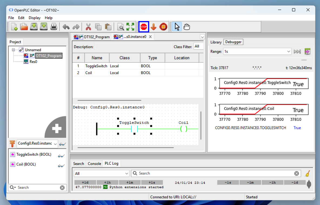Select the pointer selection tool

[177, 27]
